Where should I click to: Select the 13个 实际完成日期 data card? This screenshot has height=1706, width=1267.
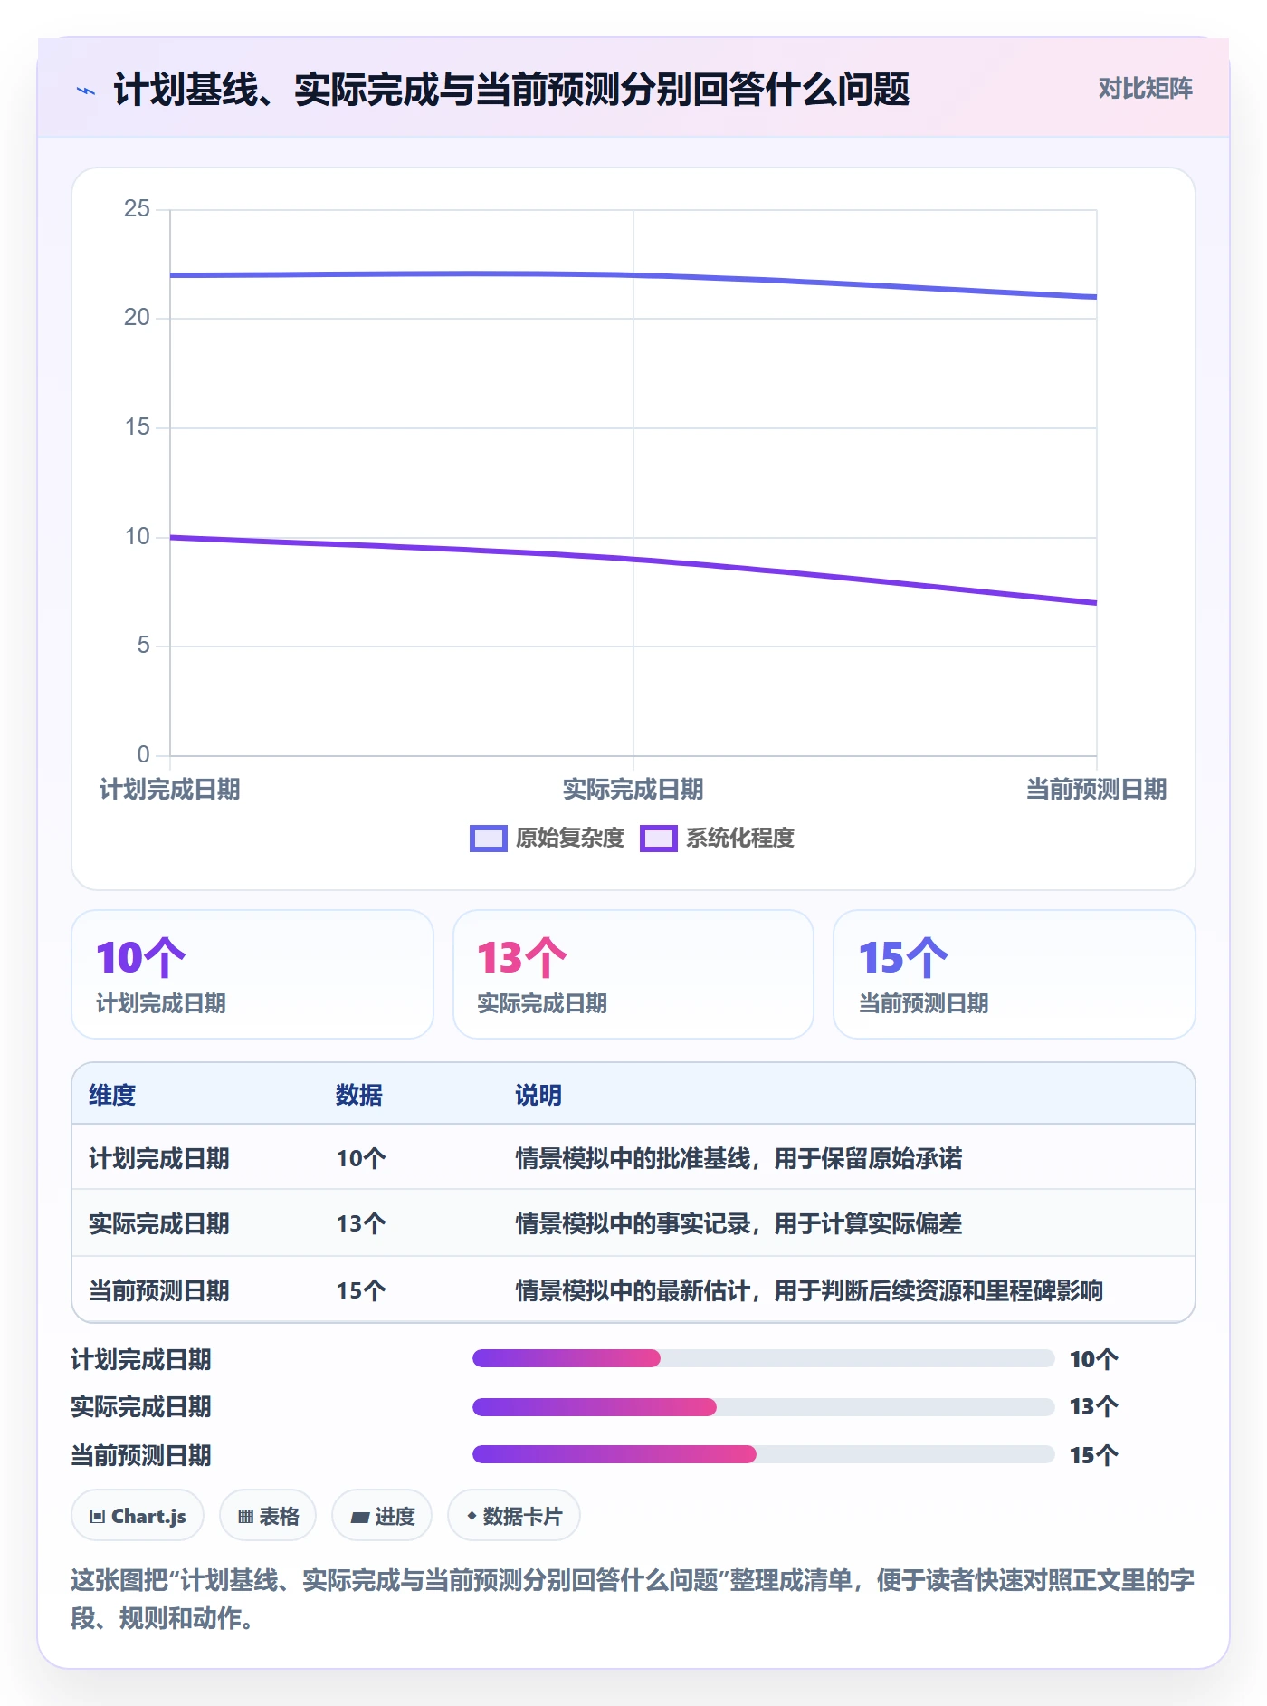[633, 974]
